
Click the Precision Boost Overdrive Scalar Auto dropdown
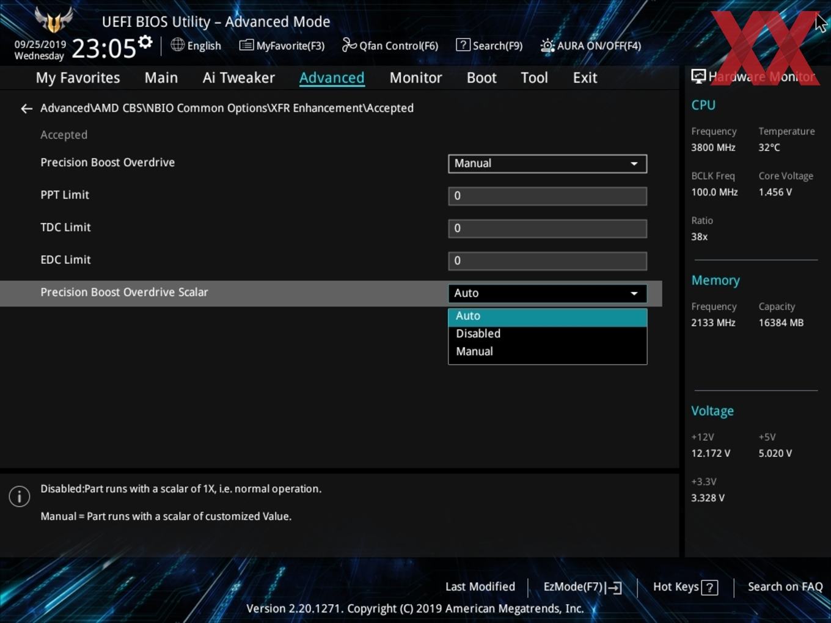[x=547, y=293]
